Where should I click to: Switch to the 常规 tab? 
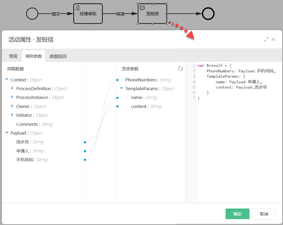tap(13, 56)
